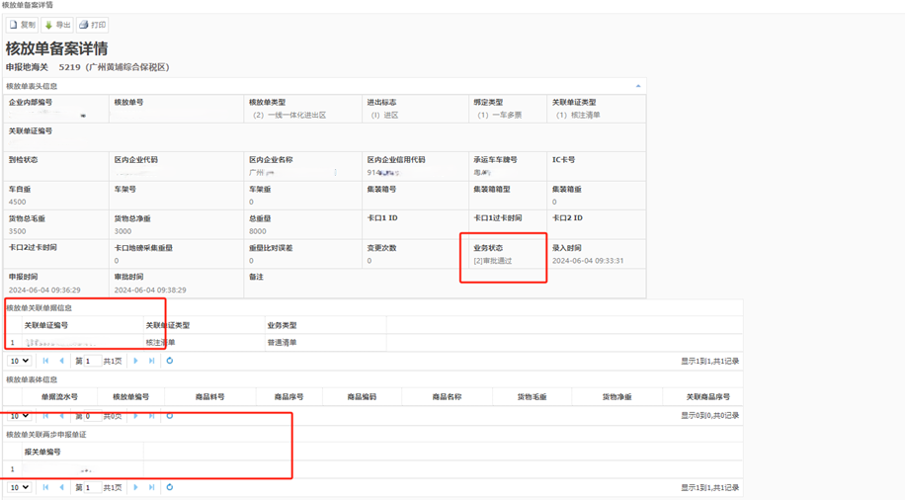Viewport: 905px width, 500px height.
Task: Open page-size dropdown in 核放单关联两步申报单证 pager
Action: pos(19,487)
